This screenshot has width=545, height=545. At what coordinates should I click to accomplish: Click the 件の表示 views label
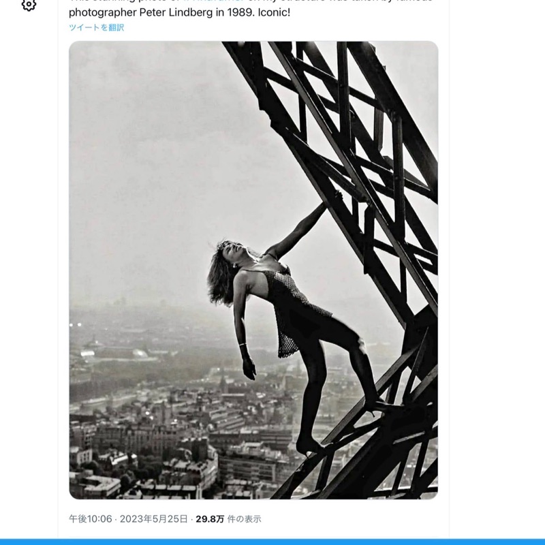244,519
